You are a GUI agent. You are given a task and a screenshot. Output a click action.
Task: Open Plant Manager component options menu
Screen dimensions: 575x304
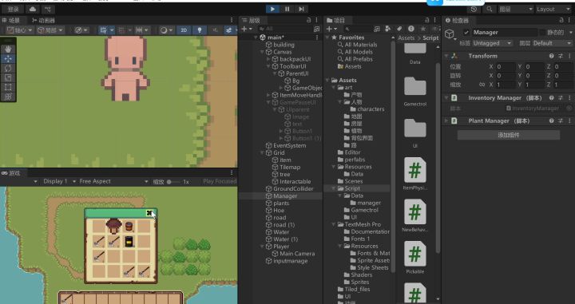tap(569, 120)
